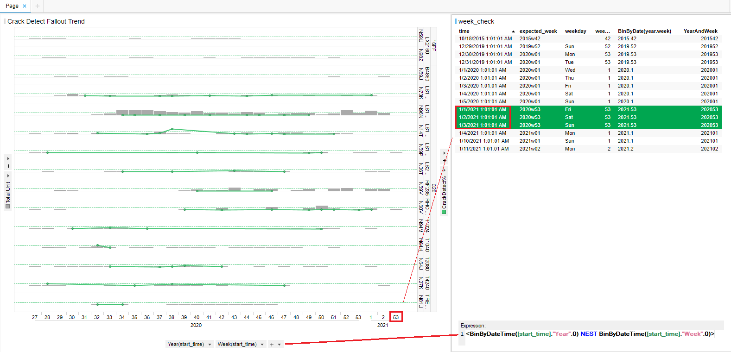This screenshot has width=731, height=352.
Task: Click week 53 label under 2021
Action: click(395, 317)
